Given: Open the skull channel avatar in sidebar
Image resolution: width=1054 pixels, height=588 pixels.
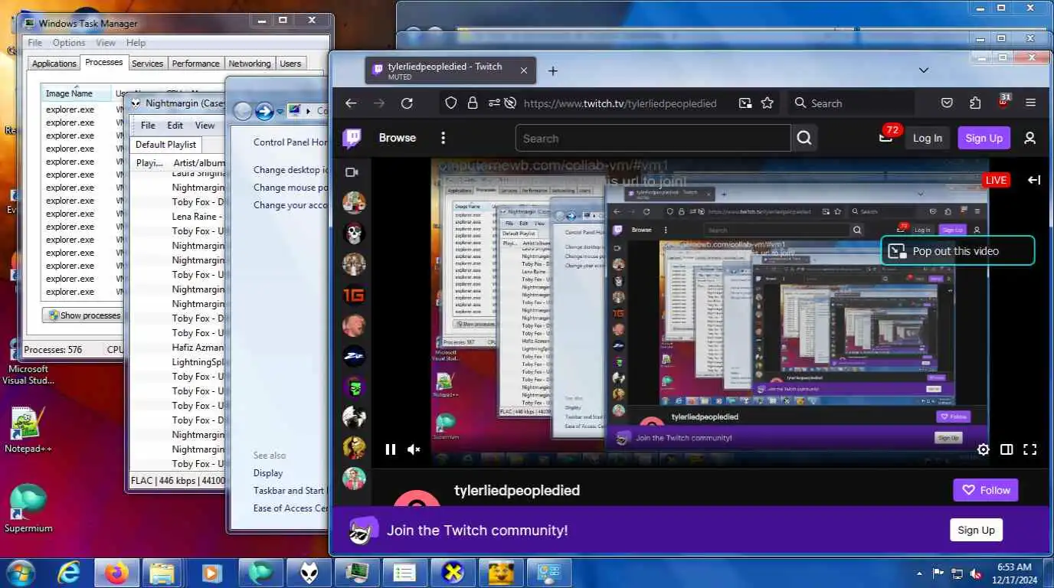Looking at the screenshot, I should (x=354, y=234).
